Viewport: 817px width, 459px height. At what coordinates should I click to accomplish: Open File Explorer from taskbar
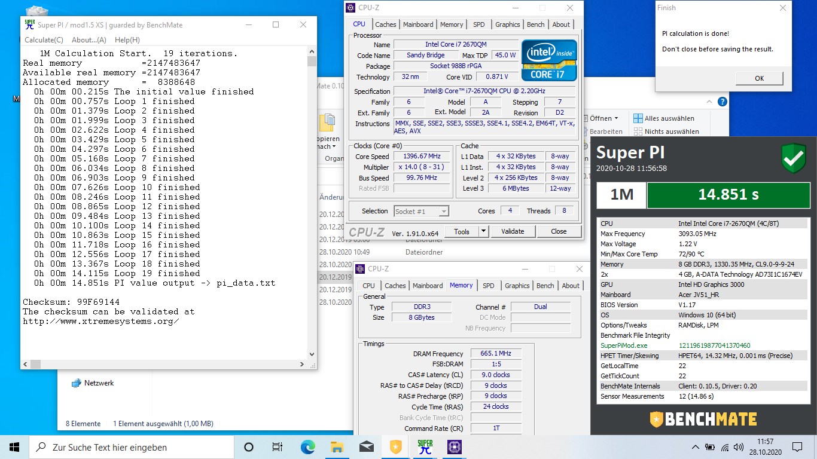tap(337, 446)
